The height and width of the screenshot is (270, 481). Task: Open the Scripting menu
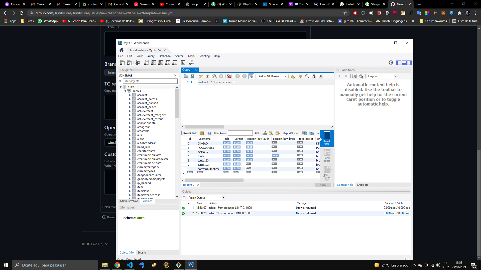204,56
